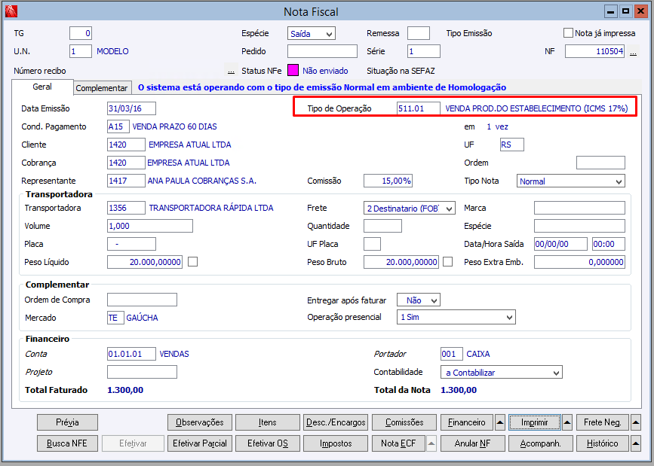This screenshot has height=466, width=654.
Task: Click the Busca NFE button
Action: 67,443
